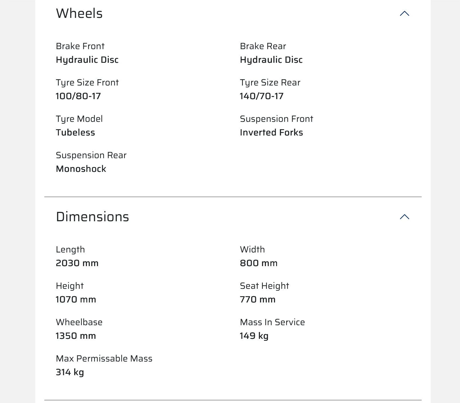The width and height of the screenshot is (460, 403).
Task: Click the 140/70-17 rear tyre size
Action: click(x=262, y=96)
